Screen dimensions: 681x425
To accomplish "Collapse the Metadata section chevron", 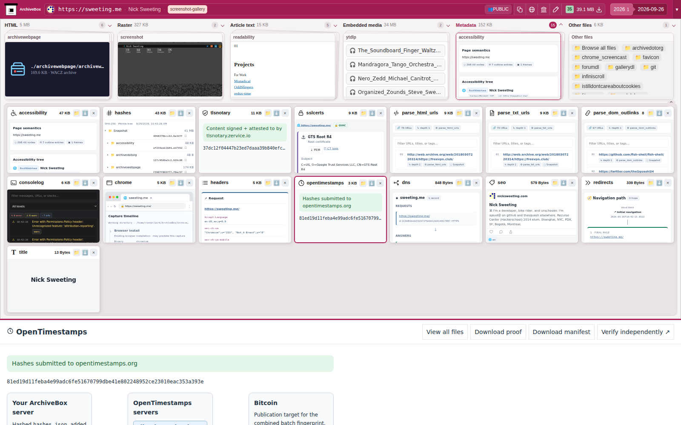I will 561,25.
